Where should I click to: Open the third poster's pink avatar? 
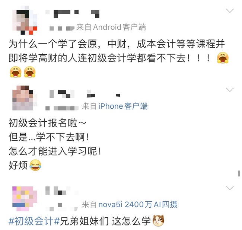click(25, 199)
